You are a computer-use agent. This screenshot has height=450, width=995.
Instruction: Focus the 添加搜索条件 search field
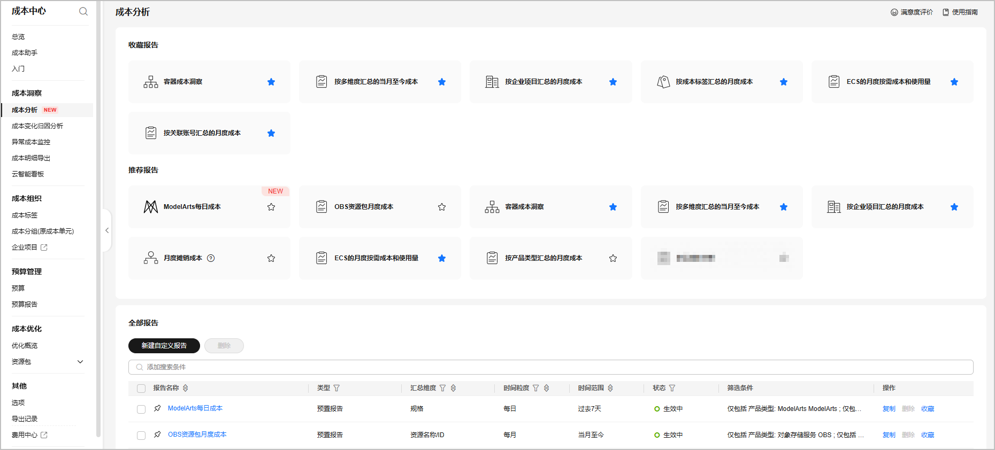pos(551,367)
